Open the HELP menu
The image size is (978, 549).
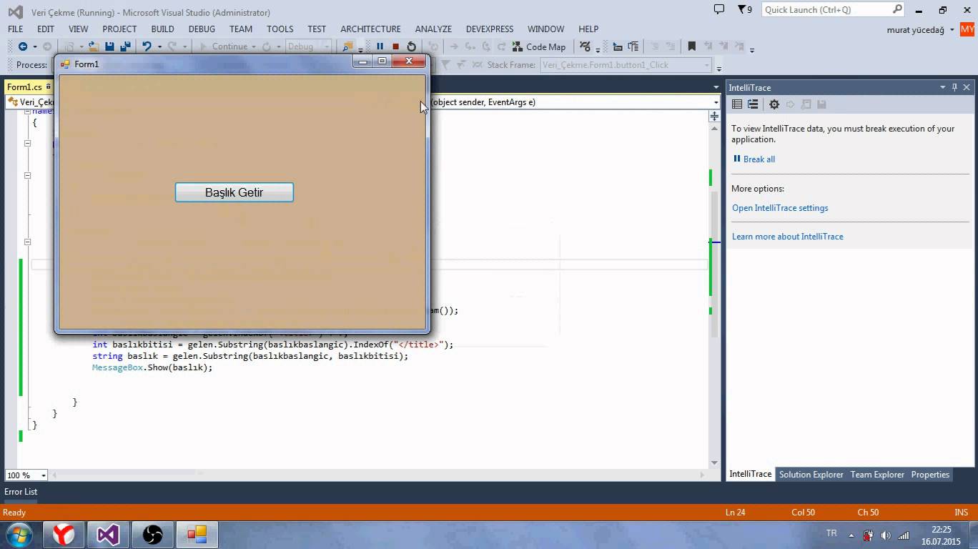(588, 29)
